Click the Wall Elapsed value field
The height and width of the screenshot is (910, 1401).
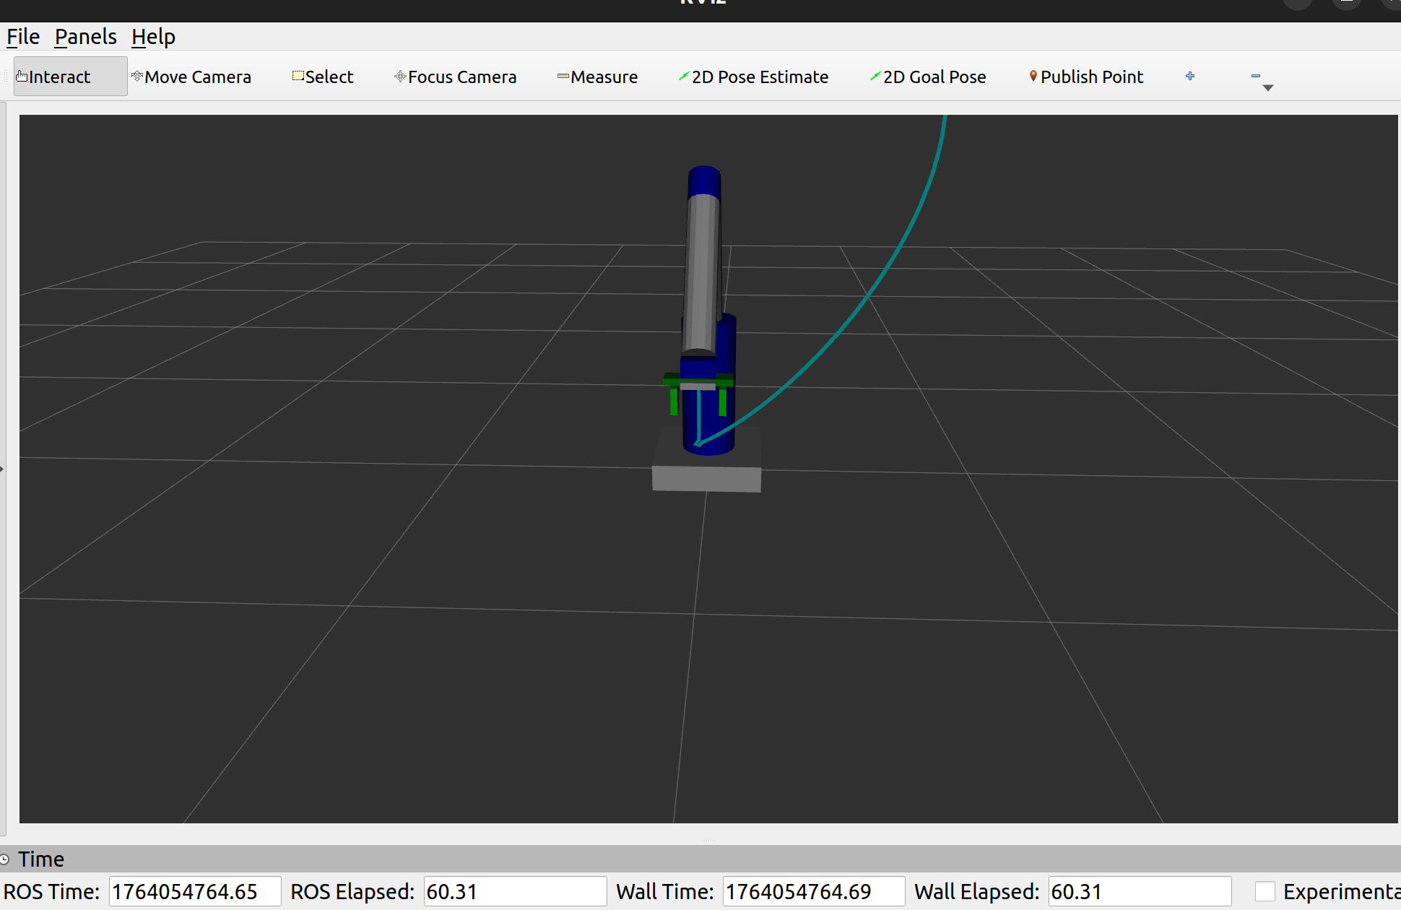(x=1139, y=891)
